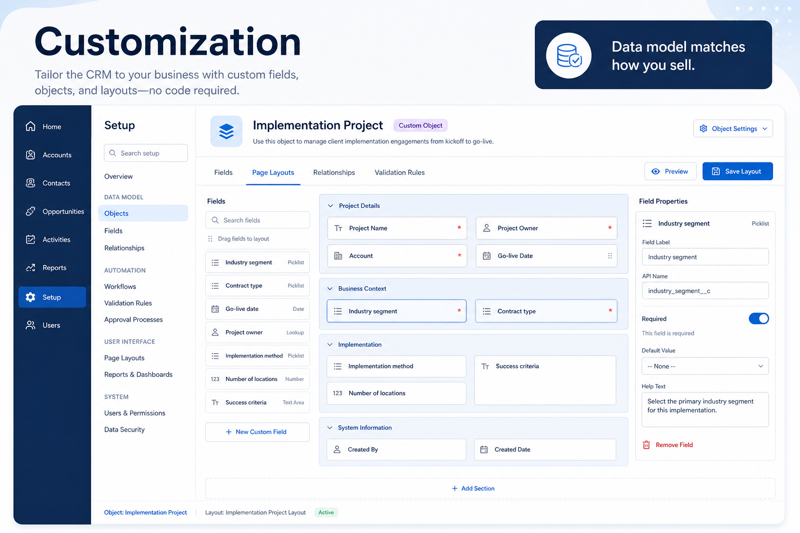Click the Object Settings gear icon
The height and width of the screenshot is (533, 800).
(704, 129)
